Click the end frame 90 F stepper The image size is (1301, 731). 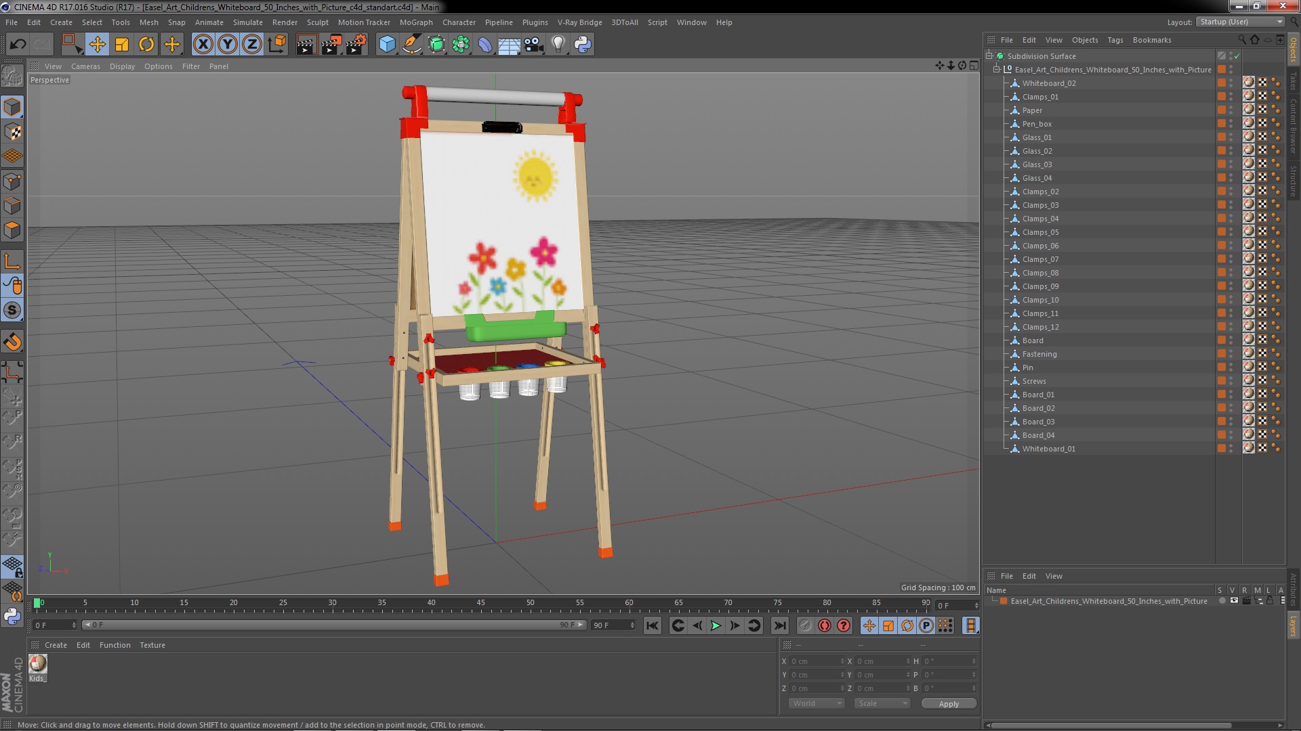tap(632, 625)
